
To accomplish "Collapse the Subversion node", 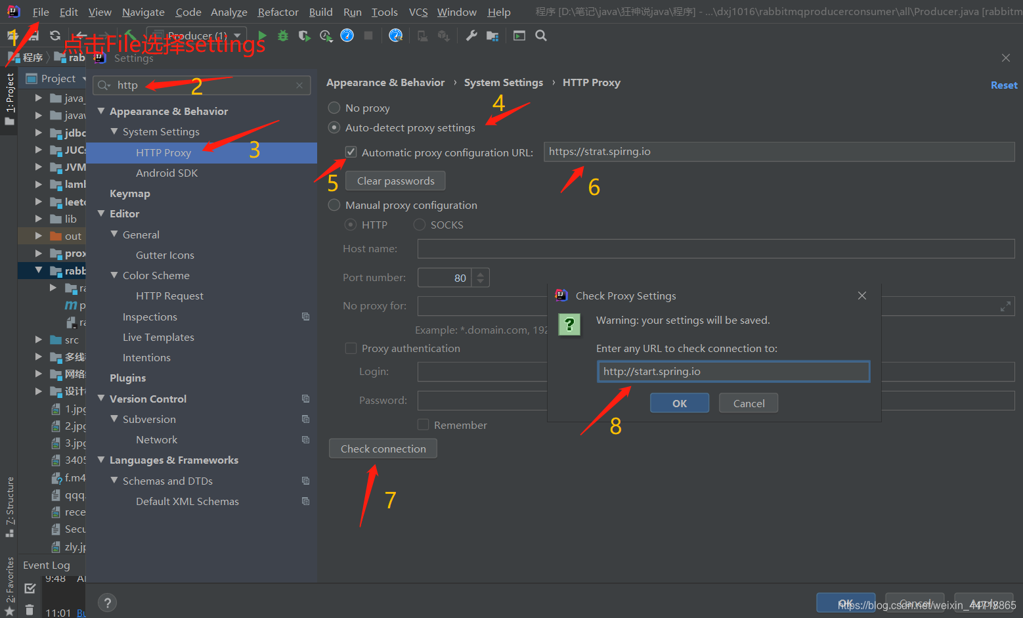I will click(x=114, y=418).
